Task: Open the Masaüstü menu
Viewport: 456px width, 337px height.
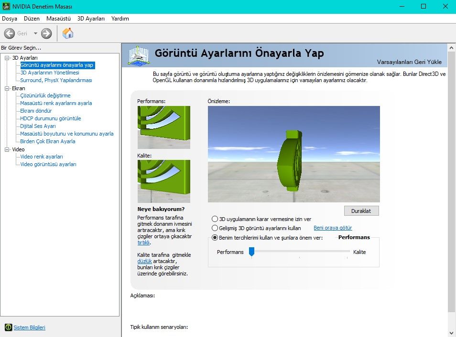Action: [58, 19]
